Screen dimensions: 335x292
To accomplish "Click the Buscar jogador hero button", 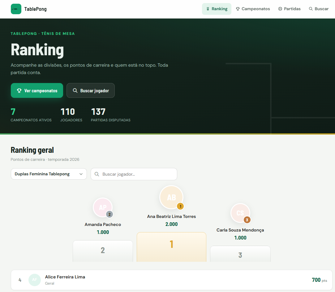I will pyautogui.click(x=91, y=90).
